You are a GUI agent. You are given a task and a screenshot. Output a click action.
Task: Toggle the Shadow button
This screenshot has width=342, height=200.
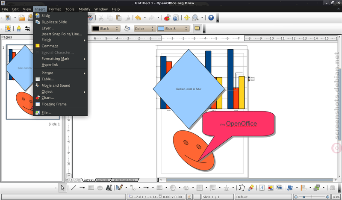click(x=197, y=28)
